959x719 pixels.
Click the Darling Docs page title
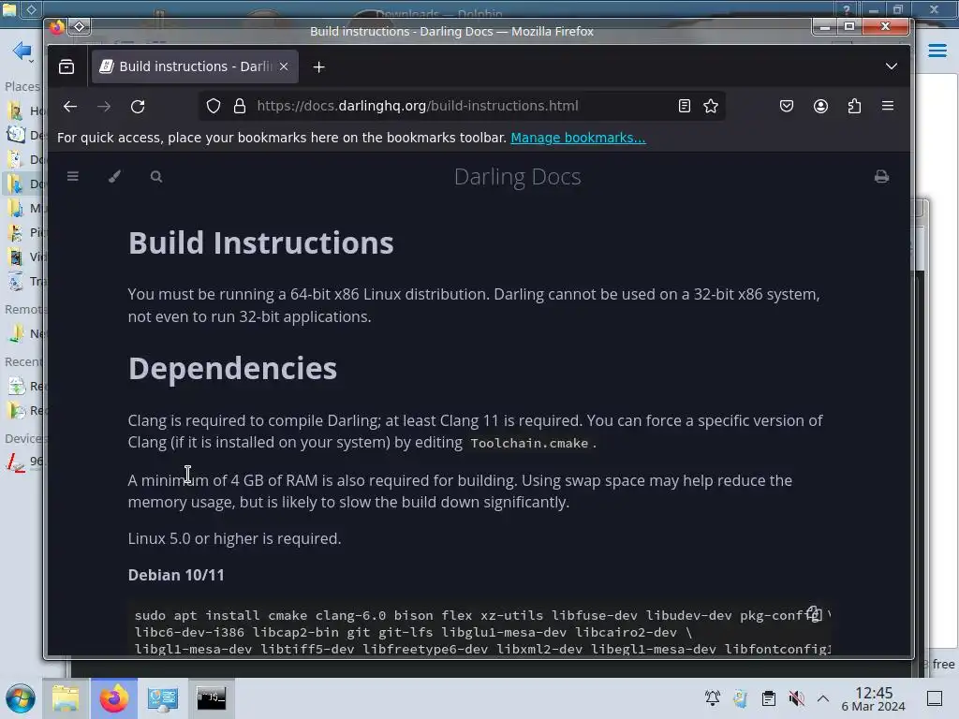click(517, 177)
